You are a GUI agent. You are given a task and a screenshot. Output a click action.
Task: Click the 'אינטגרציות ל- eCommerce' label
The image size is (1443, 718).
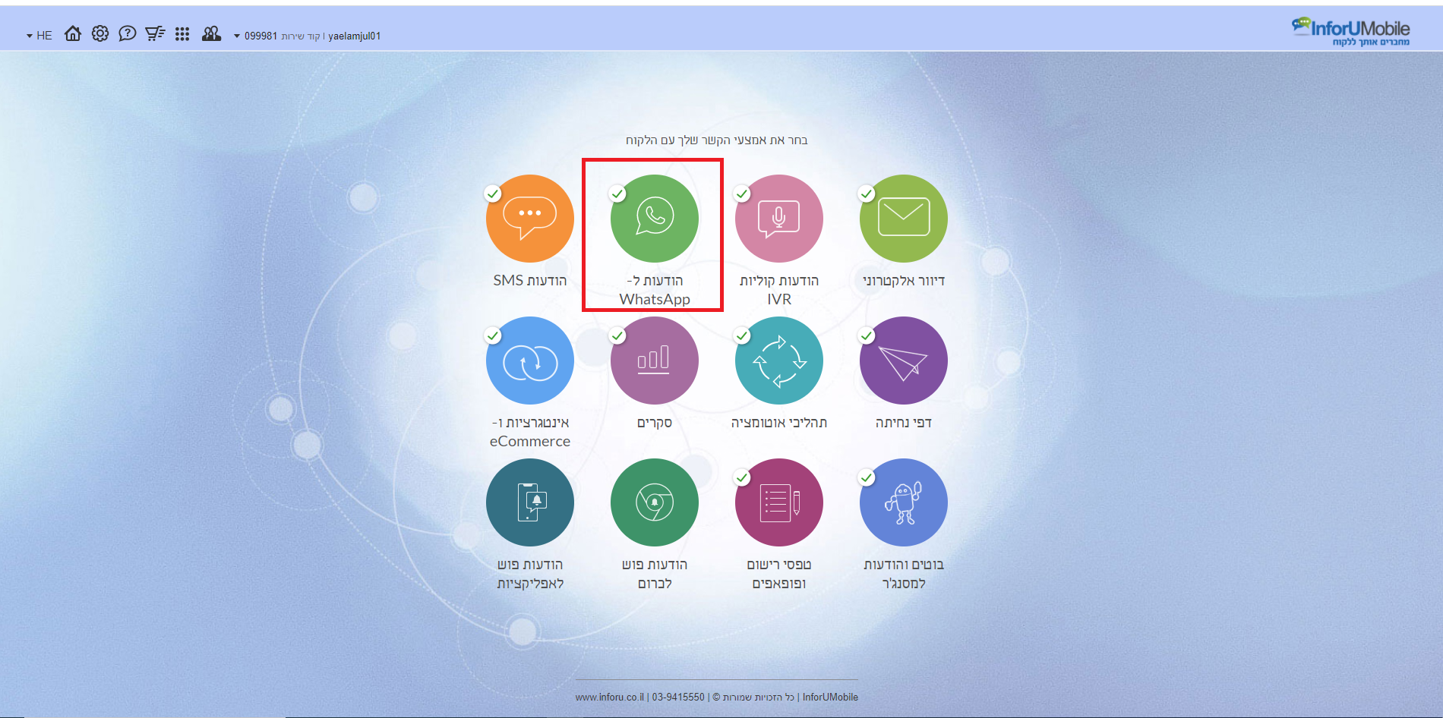click(x=530, y=432)
